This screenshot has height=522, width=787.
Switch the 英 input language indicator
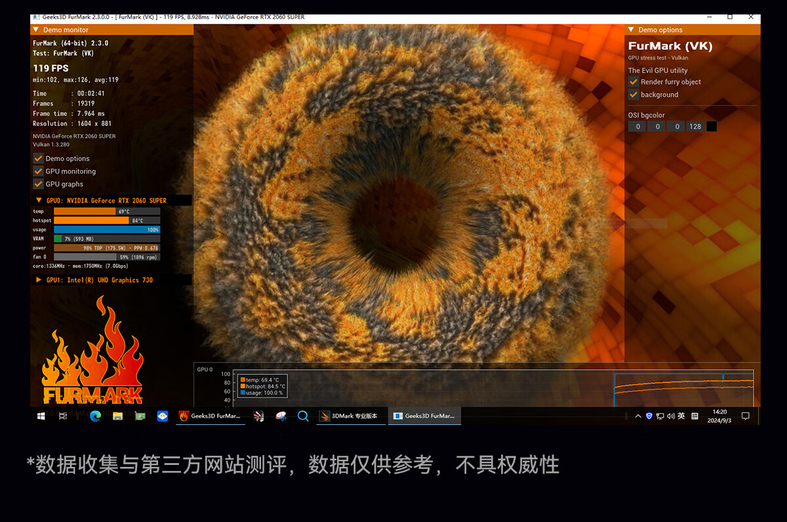point(681,416)
